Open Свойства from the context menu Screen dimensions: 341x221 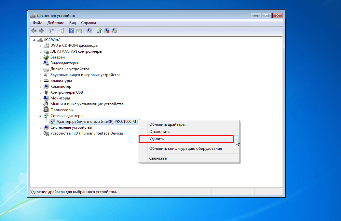[158, 158]
